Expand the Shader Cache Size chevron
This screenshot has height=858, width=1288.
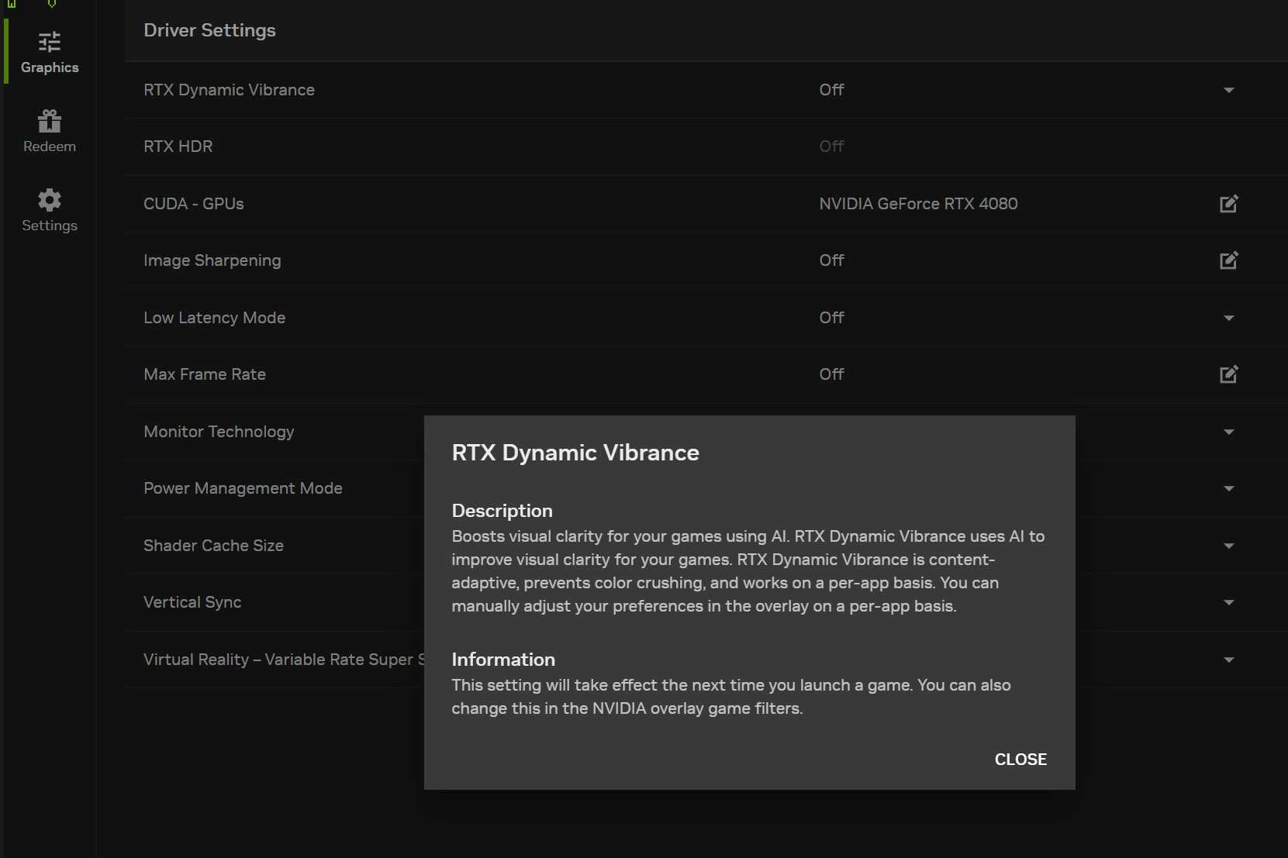(1229, 546)
